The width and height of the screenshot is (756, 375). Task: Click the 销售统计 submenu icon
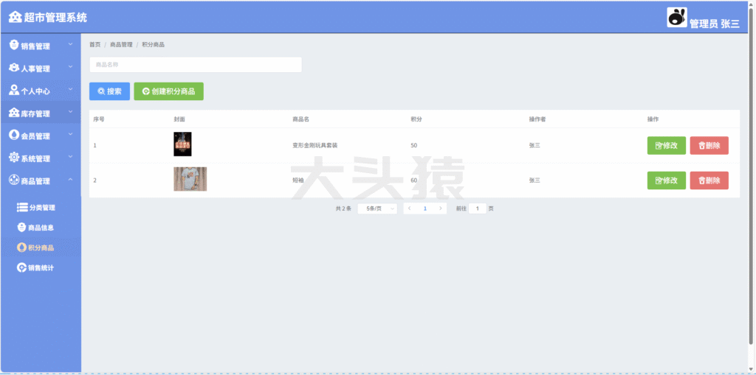point(21,267)
